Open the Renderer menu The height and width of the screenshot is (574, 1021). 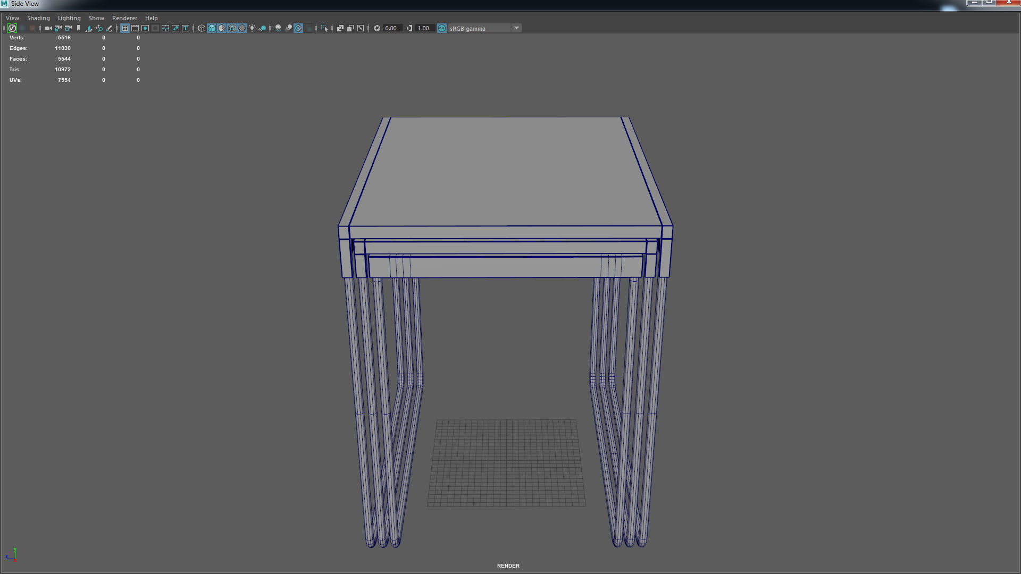[124, 18]
